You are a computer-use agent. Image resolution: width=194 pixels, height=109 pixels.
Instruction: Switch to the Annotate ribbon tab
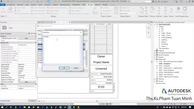47,5
